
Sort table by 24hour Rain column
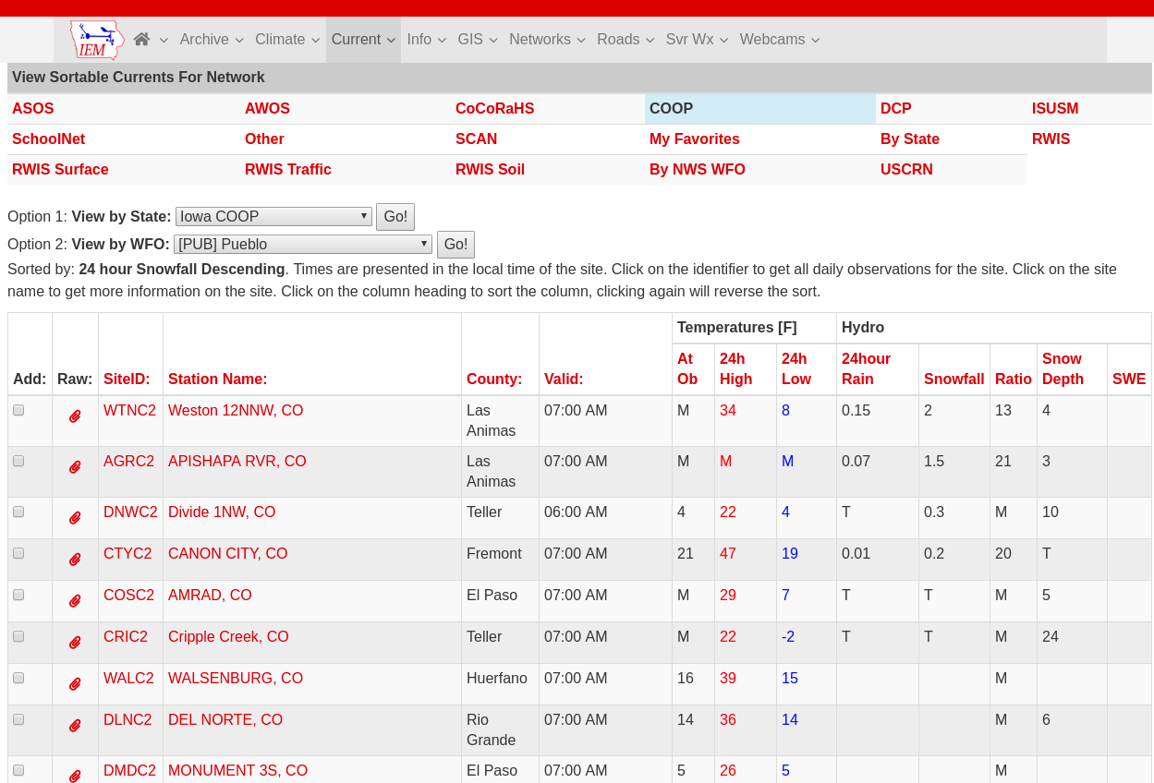866,368
